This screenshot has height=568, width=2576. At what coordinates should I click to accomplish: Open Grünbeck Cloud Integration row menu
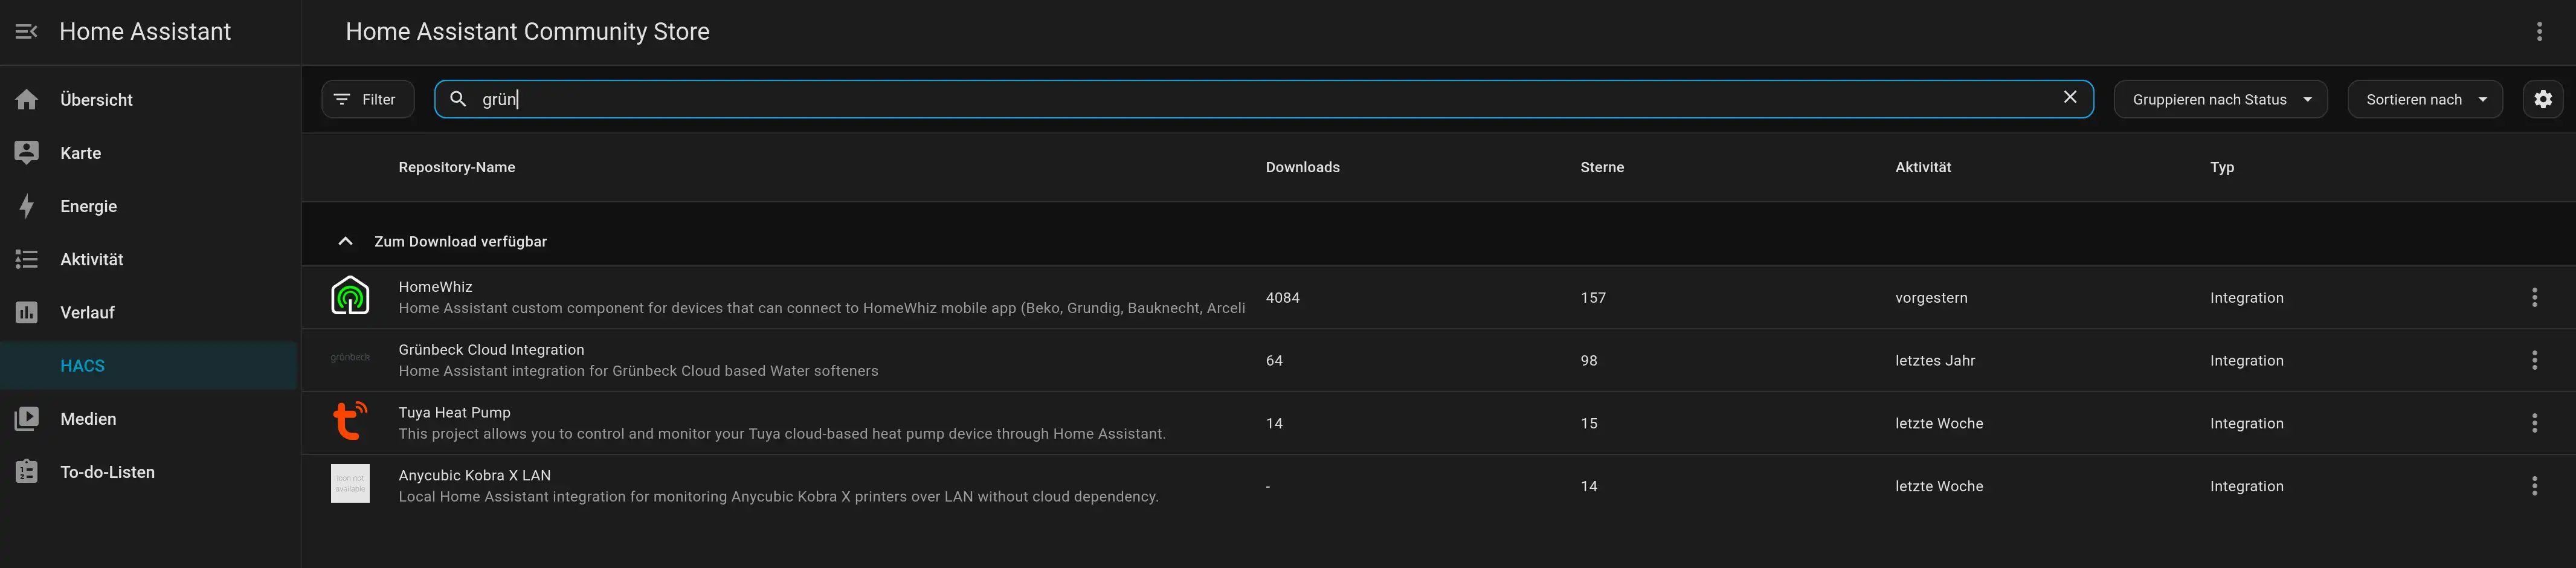pyautogui.click(x=2534, y=360)
